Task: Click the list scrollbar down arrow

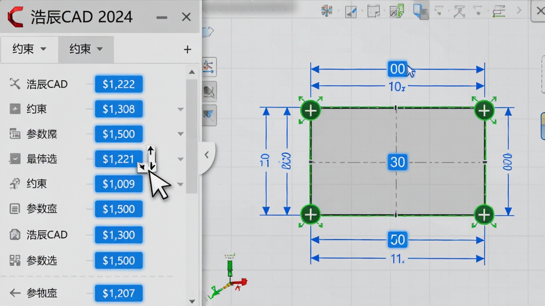Action: pyautogui.click(x=192, y=301)
